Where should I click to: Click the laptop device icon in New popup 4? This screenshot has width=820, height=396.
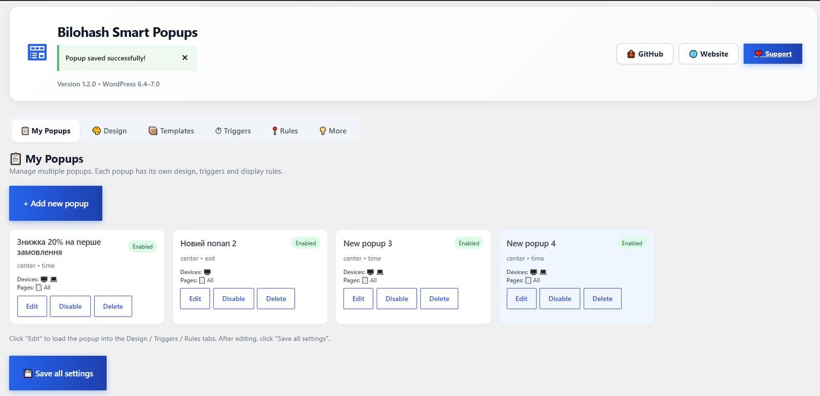[543, 272]
